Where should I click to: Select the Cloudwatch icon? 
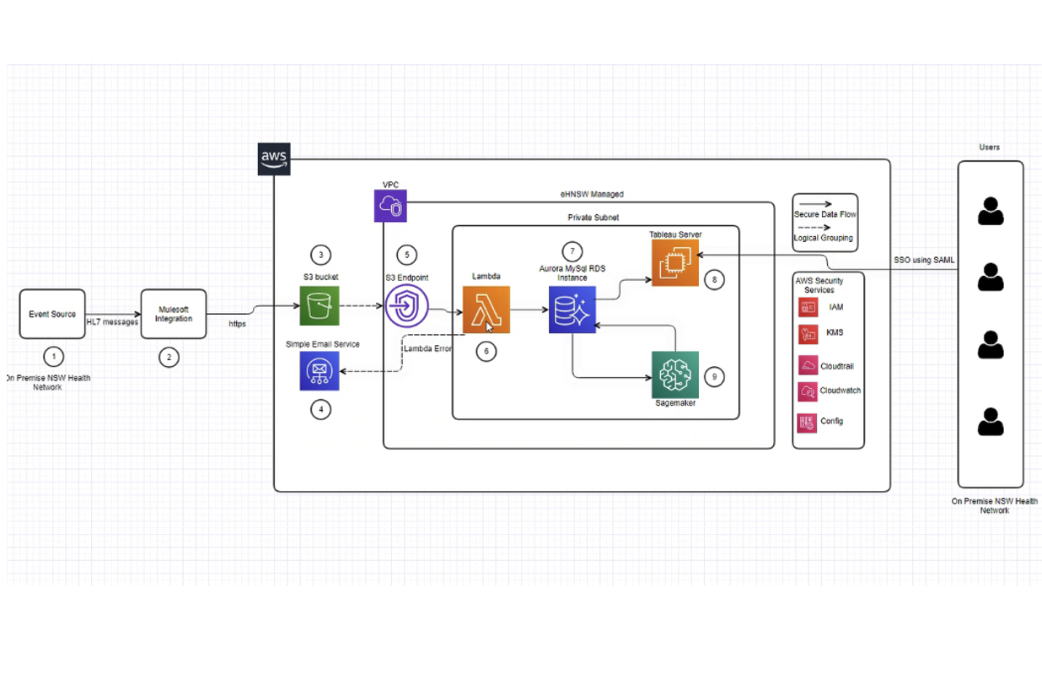coord(808,391)
